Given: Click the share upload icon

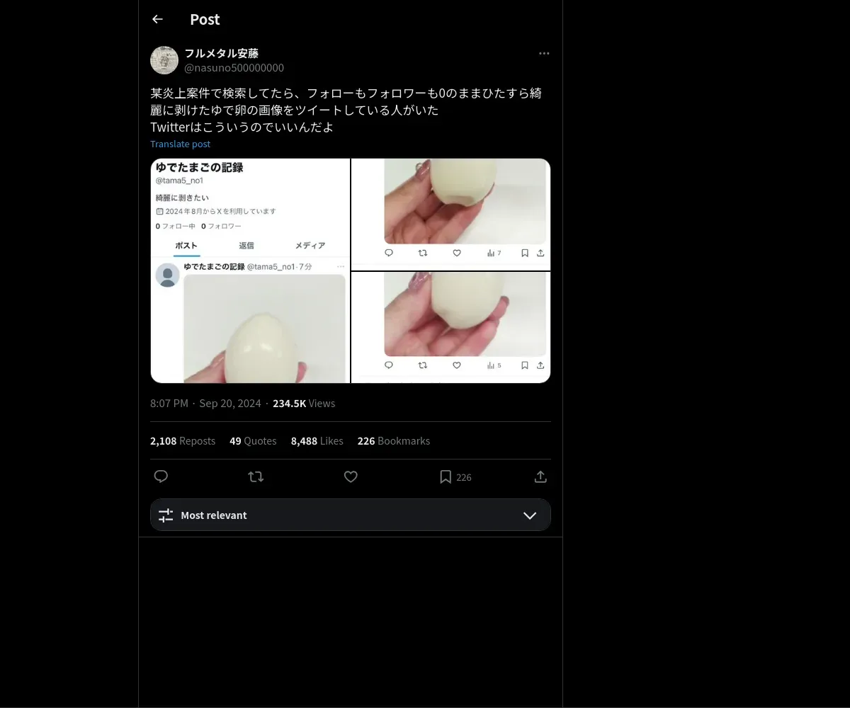Looking at the screenshot, I should [x=540, y=476].
